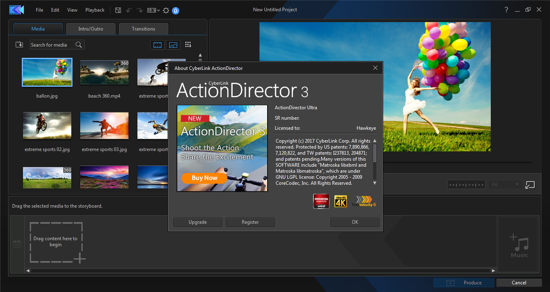Switch to the Intro/Outro tab
This screenshot has height=292, width=550.
91,29
